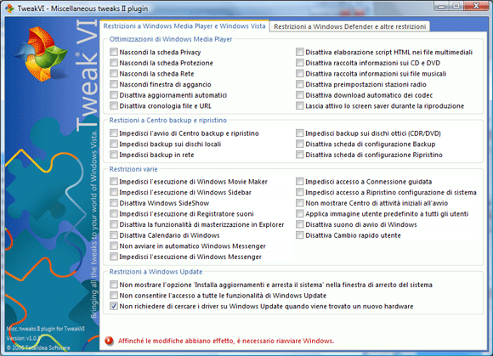This screenshot has width=493, height=356.
Task: Enable Nascondi la scheda Privacy
Action: [114, 52]
